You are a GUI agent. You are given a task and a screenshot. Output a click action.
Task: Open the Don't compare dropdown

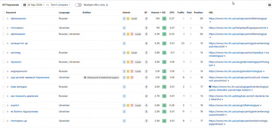click(61, 5)
